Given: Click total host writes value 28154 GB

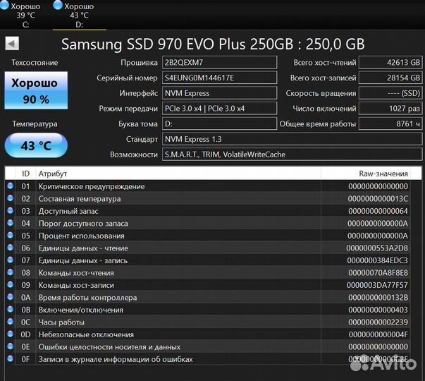Looking at the screenshot, I should coord(390,78).
